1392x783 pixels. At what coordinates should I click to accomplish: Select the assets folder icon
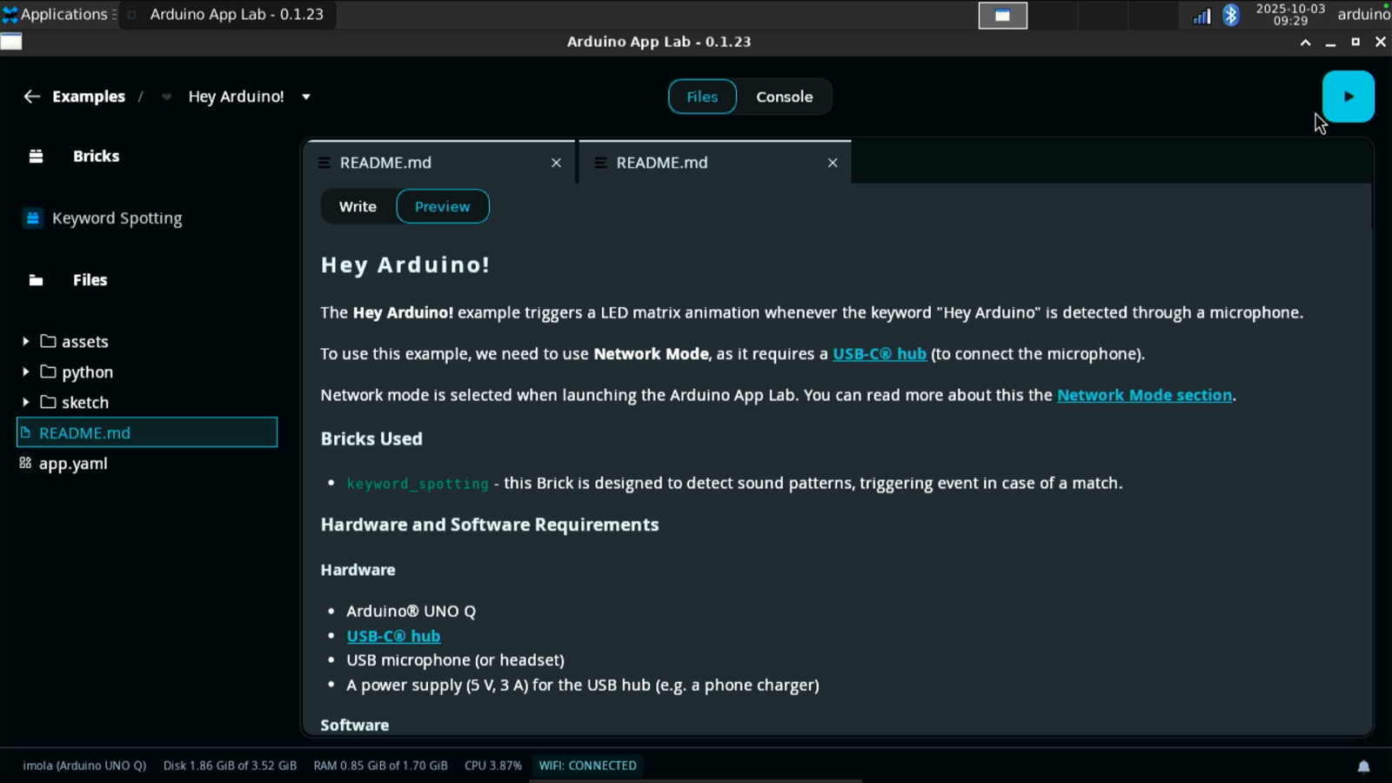point(48,341)
